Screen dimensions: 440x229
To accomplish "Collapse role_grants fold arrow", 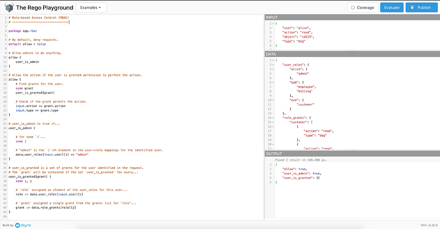I will 273,118.
